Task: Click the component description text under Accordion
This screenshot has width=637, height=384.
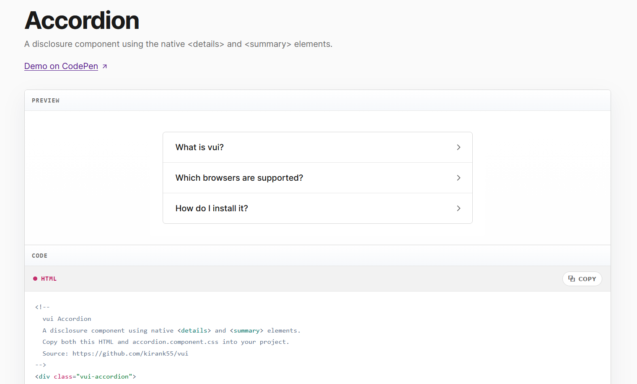Action: (x=178, y=44)
